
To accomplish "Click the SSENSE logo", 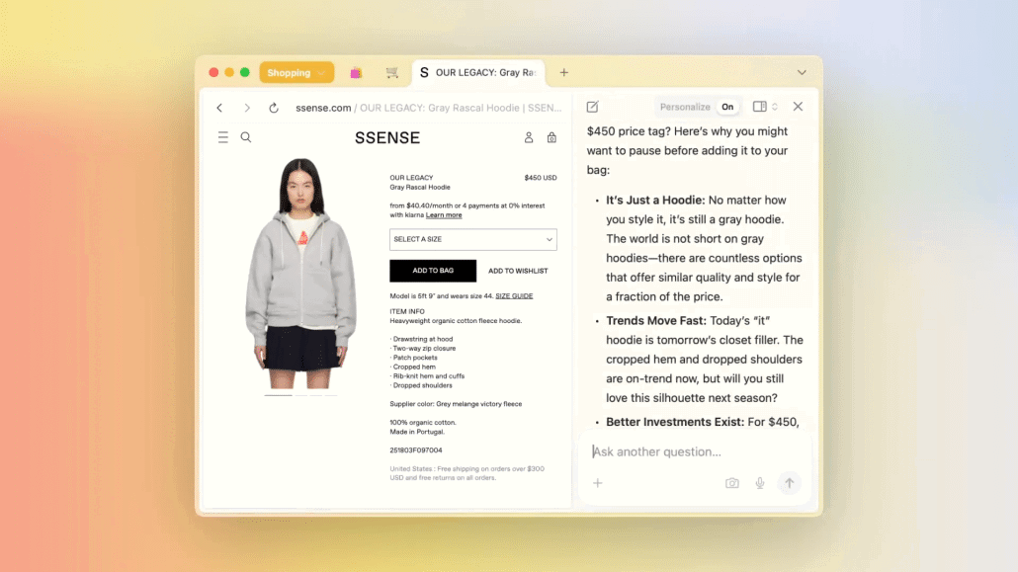I will (387, 137).
